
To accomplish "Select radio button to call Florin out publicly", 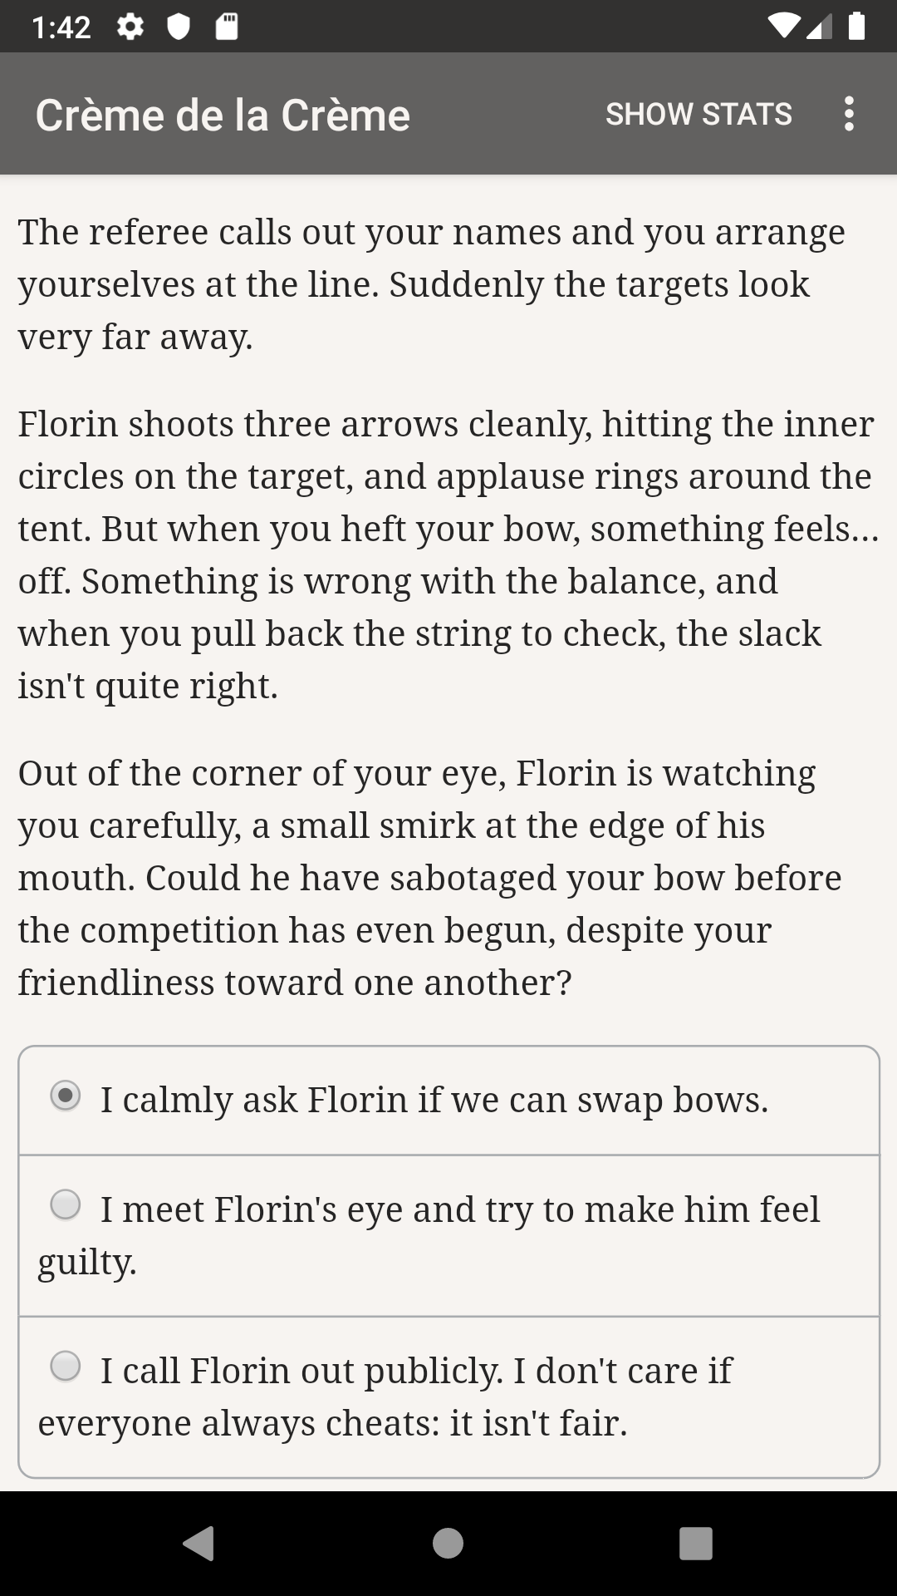I will click(x=66, y=1366).
